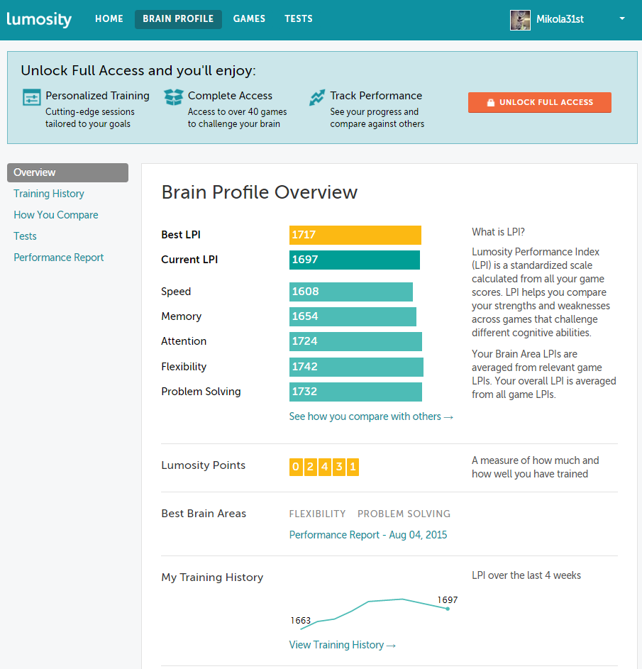
Task: Click the Mikola31st username
Action: (x=560, y=19)
